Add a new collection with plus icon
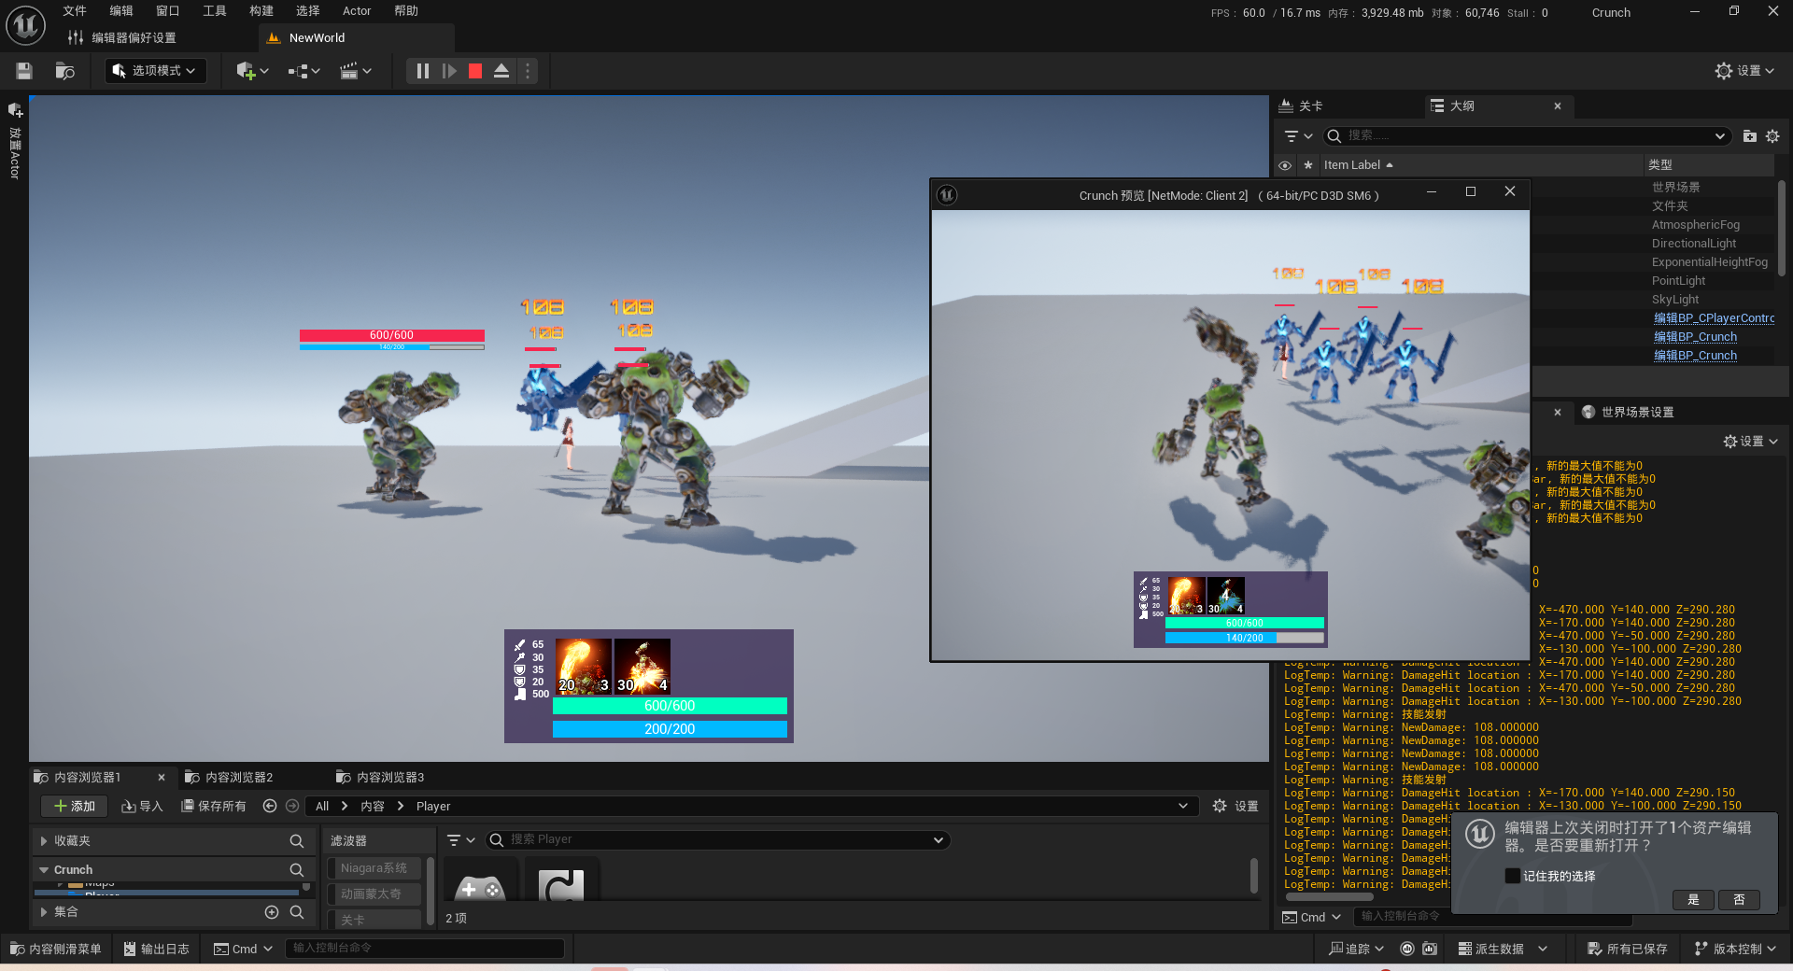Screen dimensions: 1793x971 (x=272, y=912)
